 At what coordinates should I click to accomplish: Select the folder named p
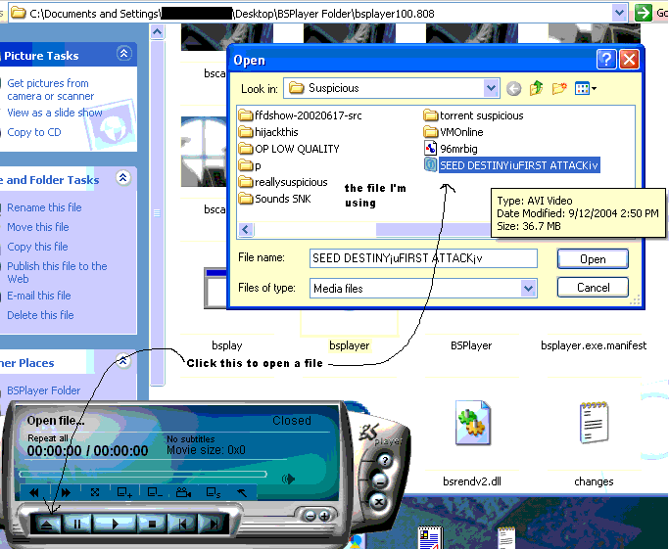point(250,165)
